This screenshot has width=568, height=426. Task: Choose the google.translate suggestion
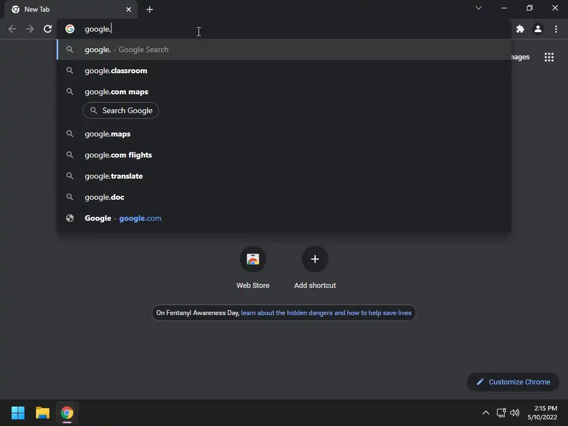(285, 176)
